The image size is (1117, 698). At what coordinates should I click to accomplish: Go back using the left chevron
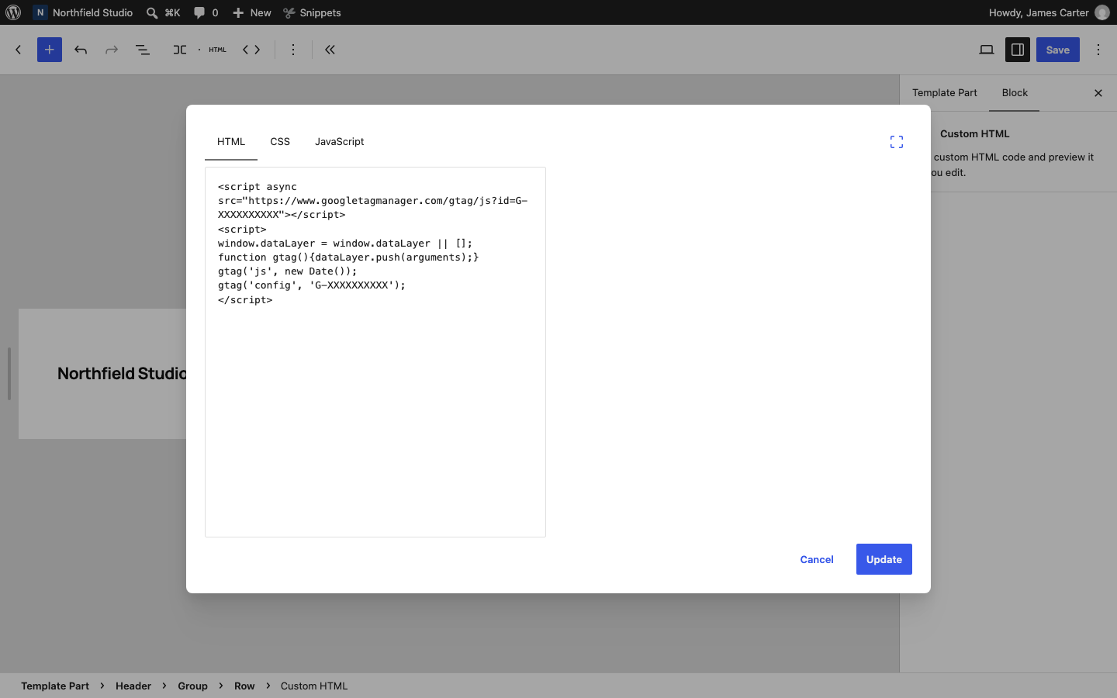(19, 50)
